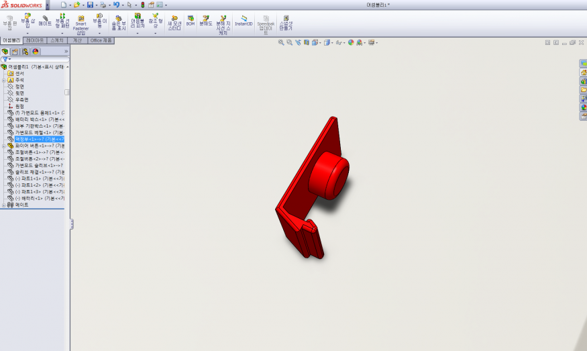Switch to the 어셈블리 tab

11,40
